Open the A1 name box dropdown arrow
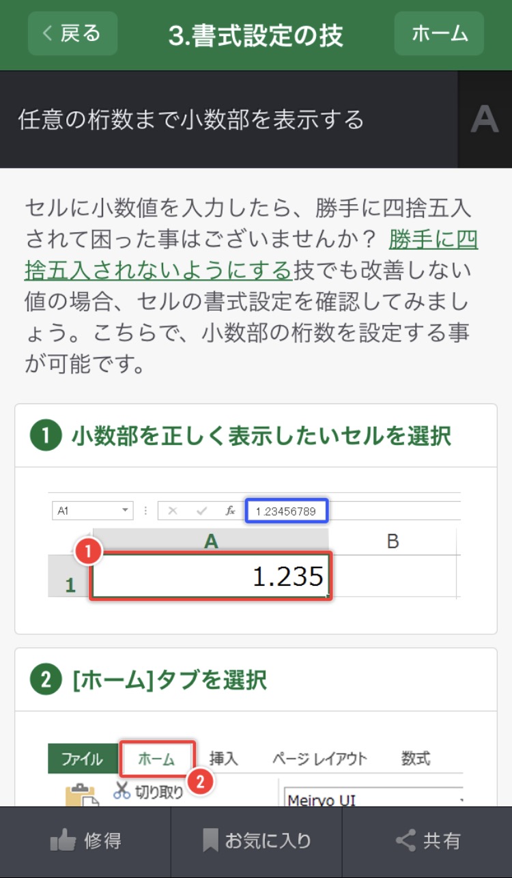Viewport: 512px width, 878px height. (x=125, y=511)
